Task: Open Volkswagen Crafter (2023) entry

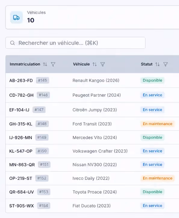Action: point(100,151)
